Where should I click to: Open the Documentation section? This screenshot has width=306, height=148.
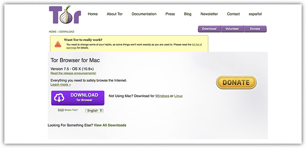point(144,14)
